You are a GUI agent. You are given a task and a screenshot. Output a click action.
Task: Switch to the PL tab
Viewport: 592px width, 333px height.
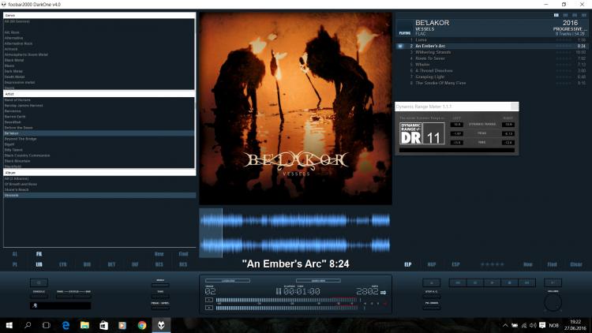point(15,264)
